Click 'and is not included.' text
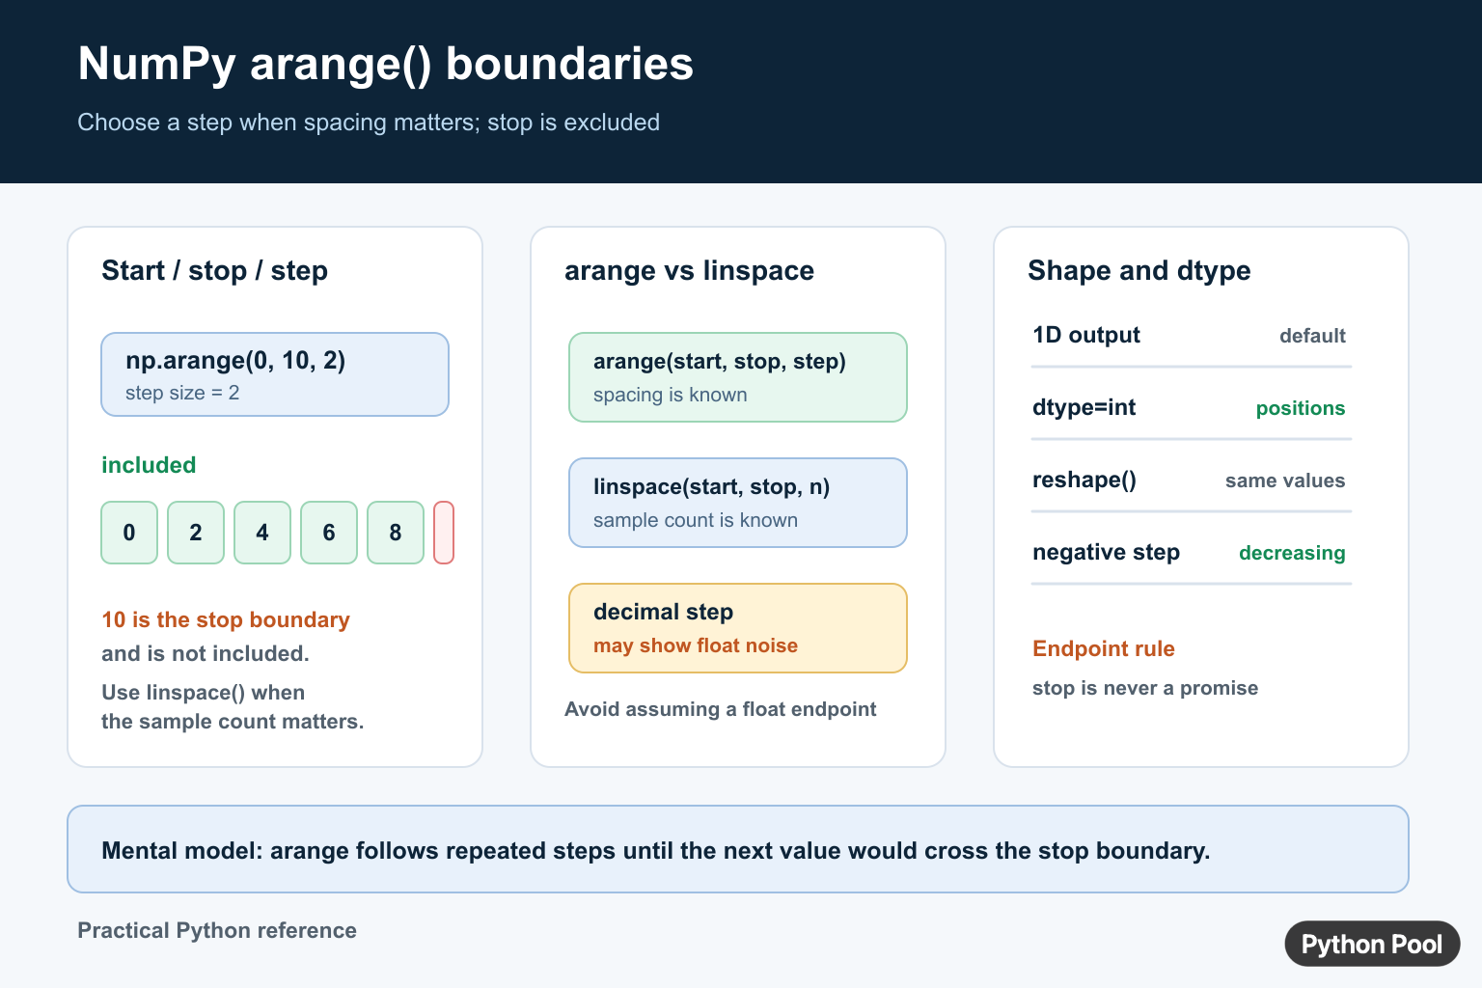The width and height of the screenshot is (1482, 988). [x=206, y=653]
